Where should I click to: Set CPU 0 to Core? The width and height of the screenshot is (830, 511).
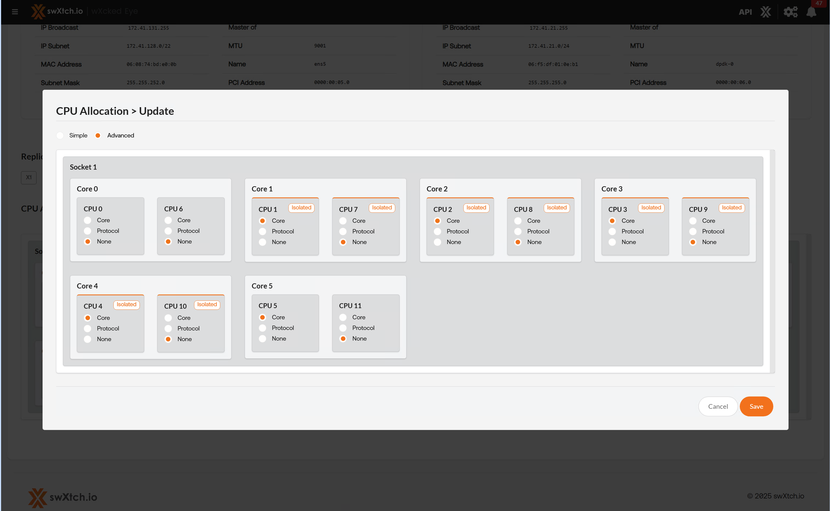[87, 220]
